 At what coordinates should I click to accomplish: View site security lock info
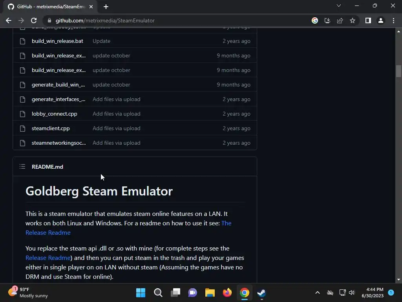coord(49,20)
